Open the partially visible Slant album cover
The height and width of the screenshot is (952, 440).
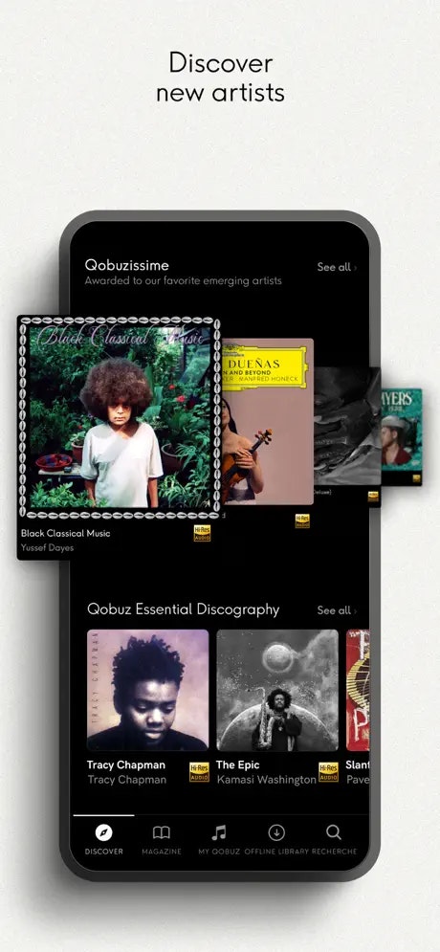point(358,691)
